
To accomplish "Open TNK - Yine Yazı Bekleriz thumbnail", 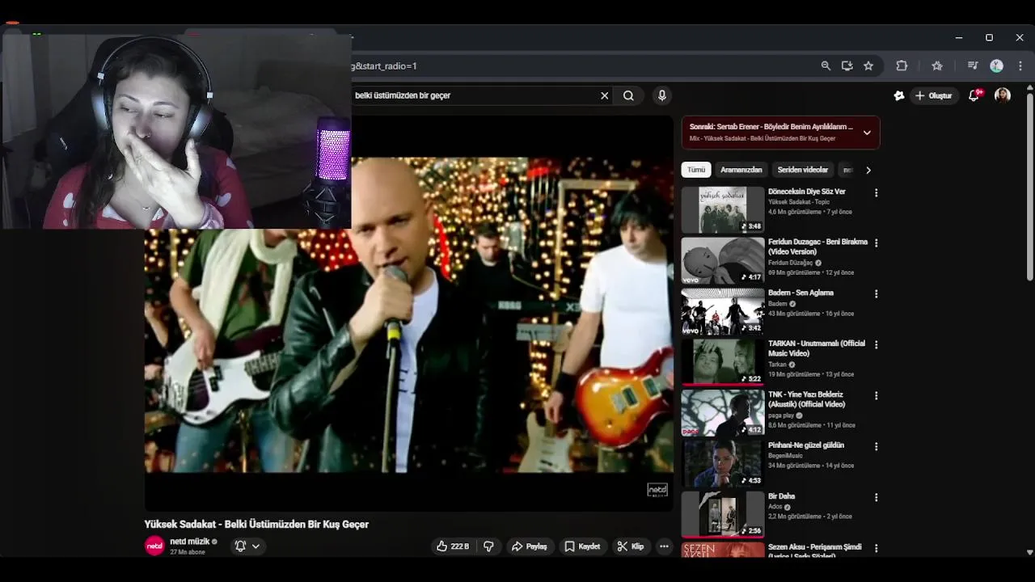I will (723, 413).
